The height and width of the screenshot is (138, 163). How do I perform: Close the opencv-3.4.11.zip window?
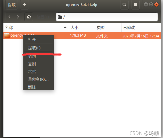coord(156,4)
